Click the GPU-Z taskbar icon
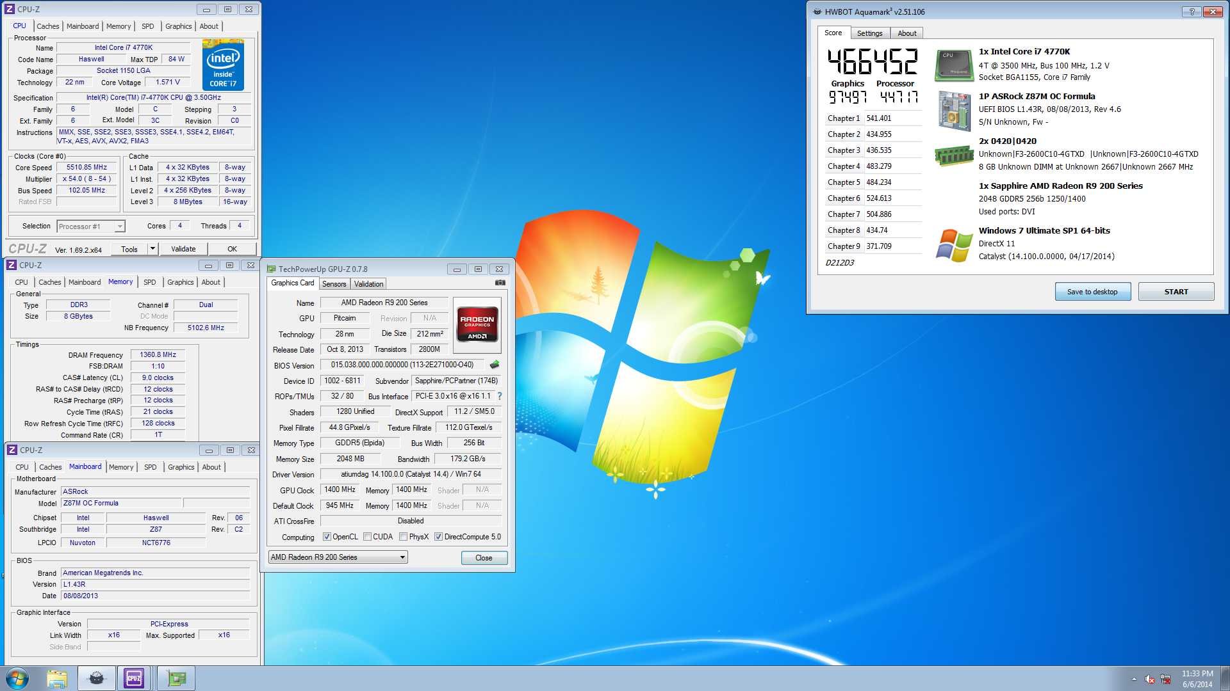This screenshot has height=691, width=1230. [x=176, y=678]
